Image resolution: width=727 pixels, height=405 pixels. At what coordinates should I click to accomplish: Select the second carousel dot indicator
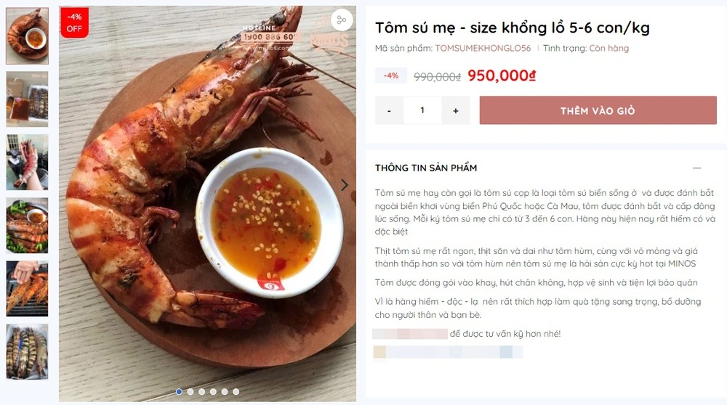(x=190, y=392)
